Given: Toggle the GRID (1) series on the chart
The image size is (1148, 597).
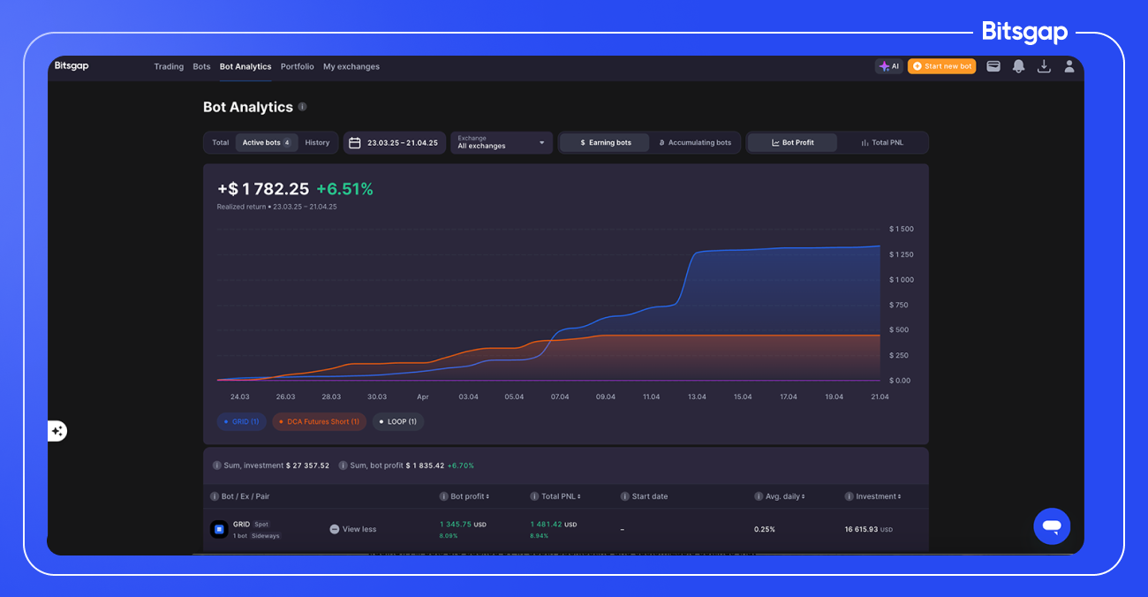Looking at the screenshot, I should coord(242,422).
